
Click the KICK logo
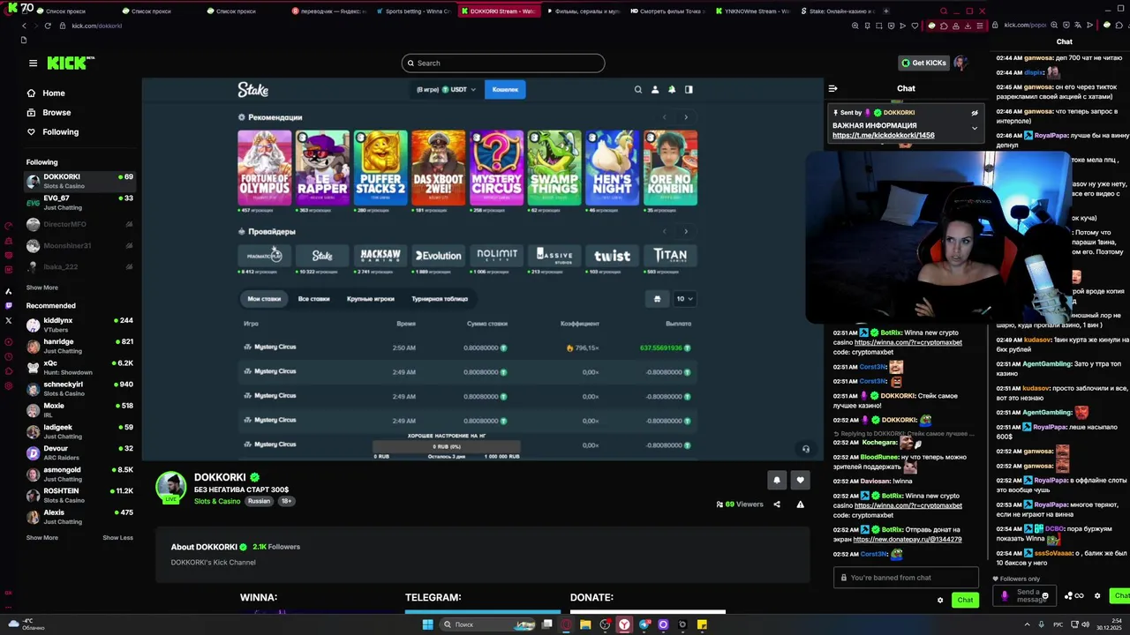[70, 63]
